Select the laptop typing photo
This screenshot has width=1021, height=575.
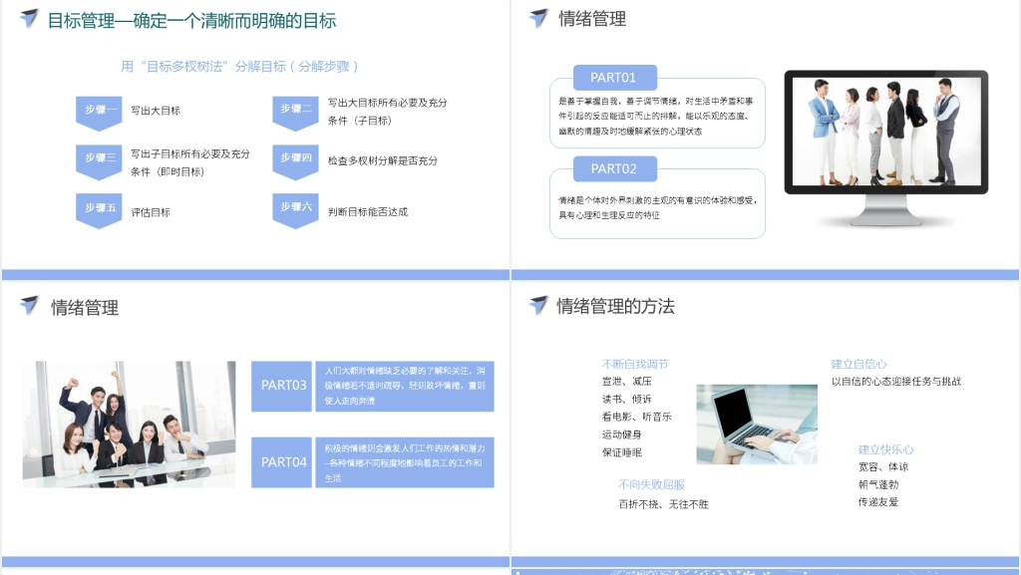click(x=756, y=424)
